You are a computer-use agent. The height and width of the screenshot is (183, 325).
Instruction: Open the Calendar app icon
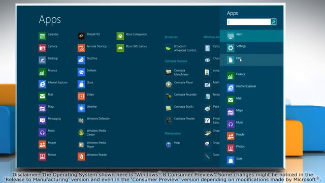(x=42, y=36)
